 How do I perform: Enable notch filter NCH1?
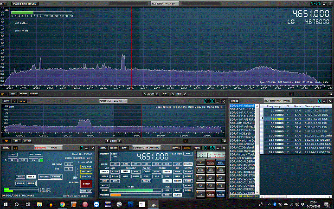click(188, 172)
